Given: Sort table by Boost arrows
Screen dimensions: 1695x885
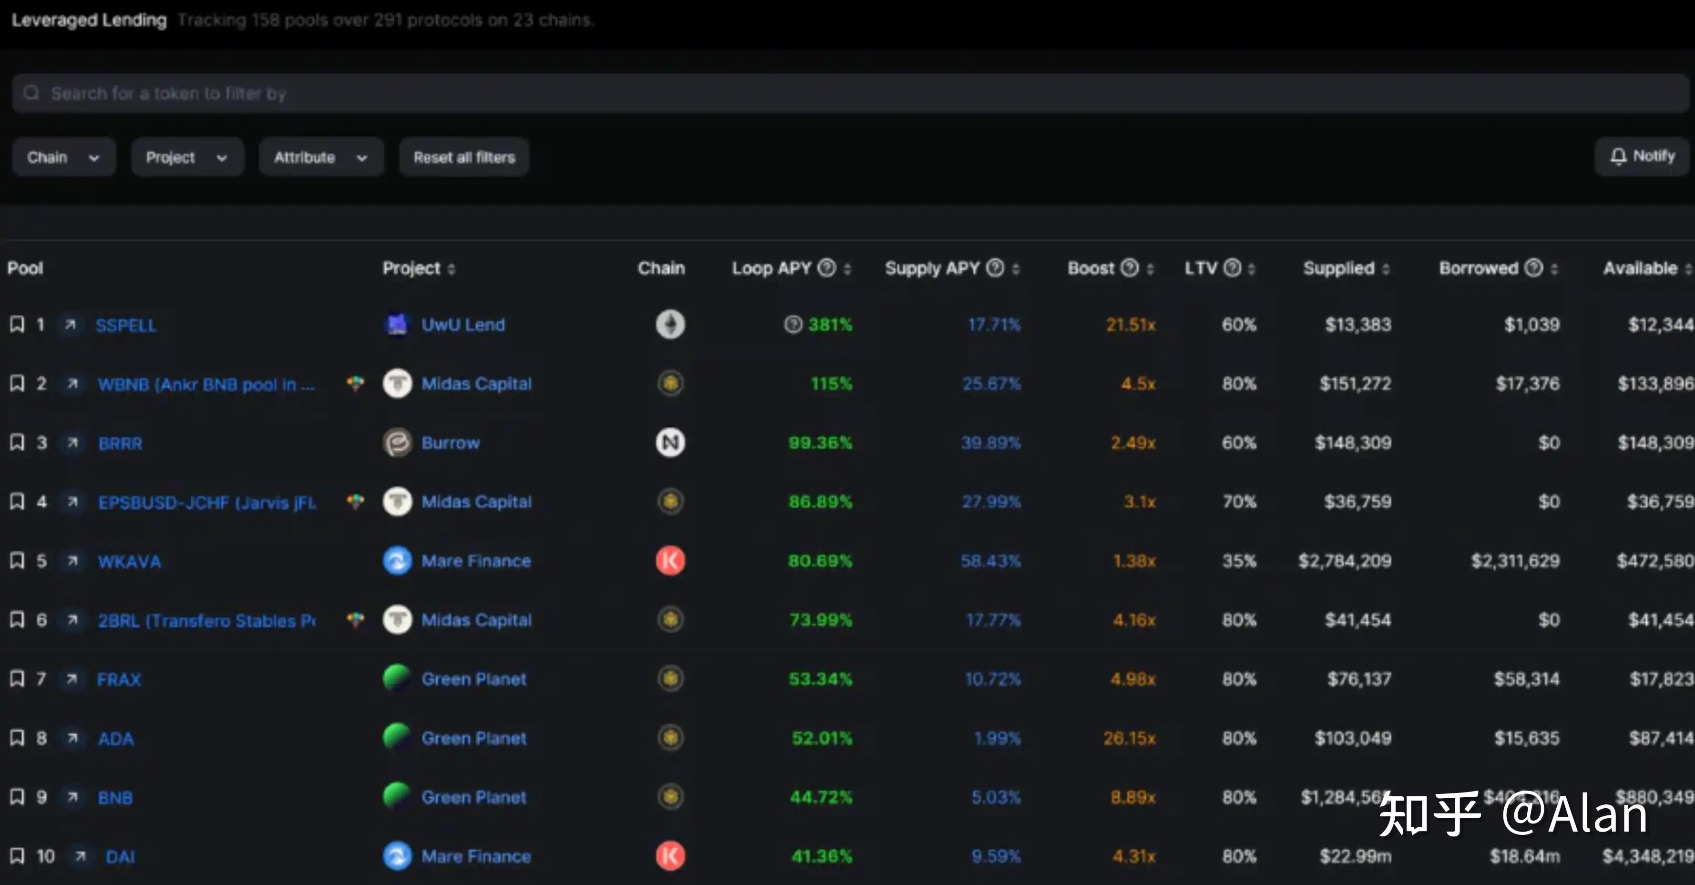Looking at the screenshot, I should (1150, 269).
